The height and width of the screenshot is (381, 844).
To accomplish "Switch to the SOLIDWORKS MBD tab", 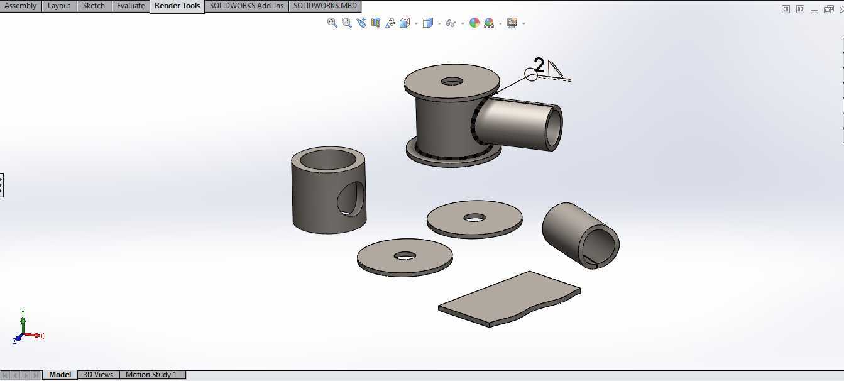I will (325, 6).
